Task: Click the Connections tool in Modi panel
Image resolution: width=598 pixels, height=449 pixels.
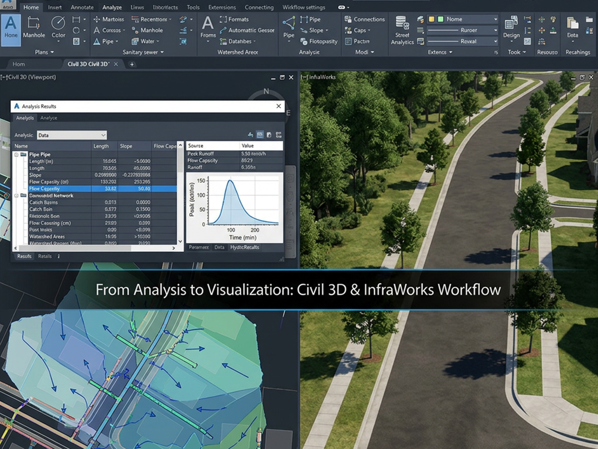Action: (364, 19)
